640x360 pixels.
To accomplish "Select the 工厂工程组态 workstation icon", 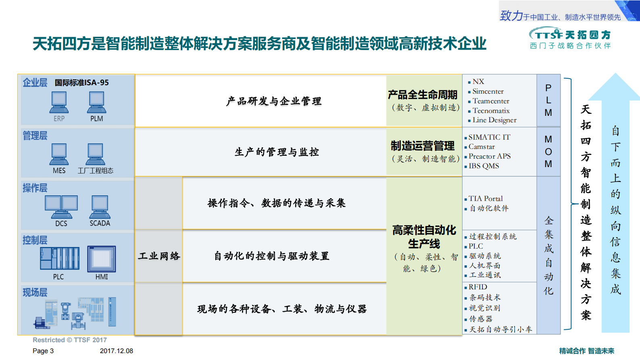I will [x=96, y=154].
